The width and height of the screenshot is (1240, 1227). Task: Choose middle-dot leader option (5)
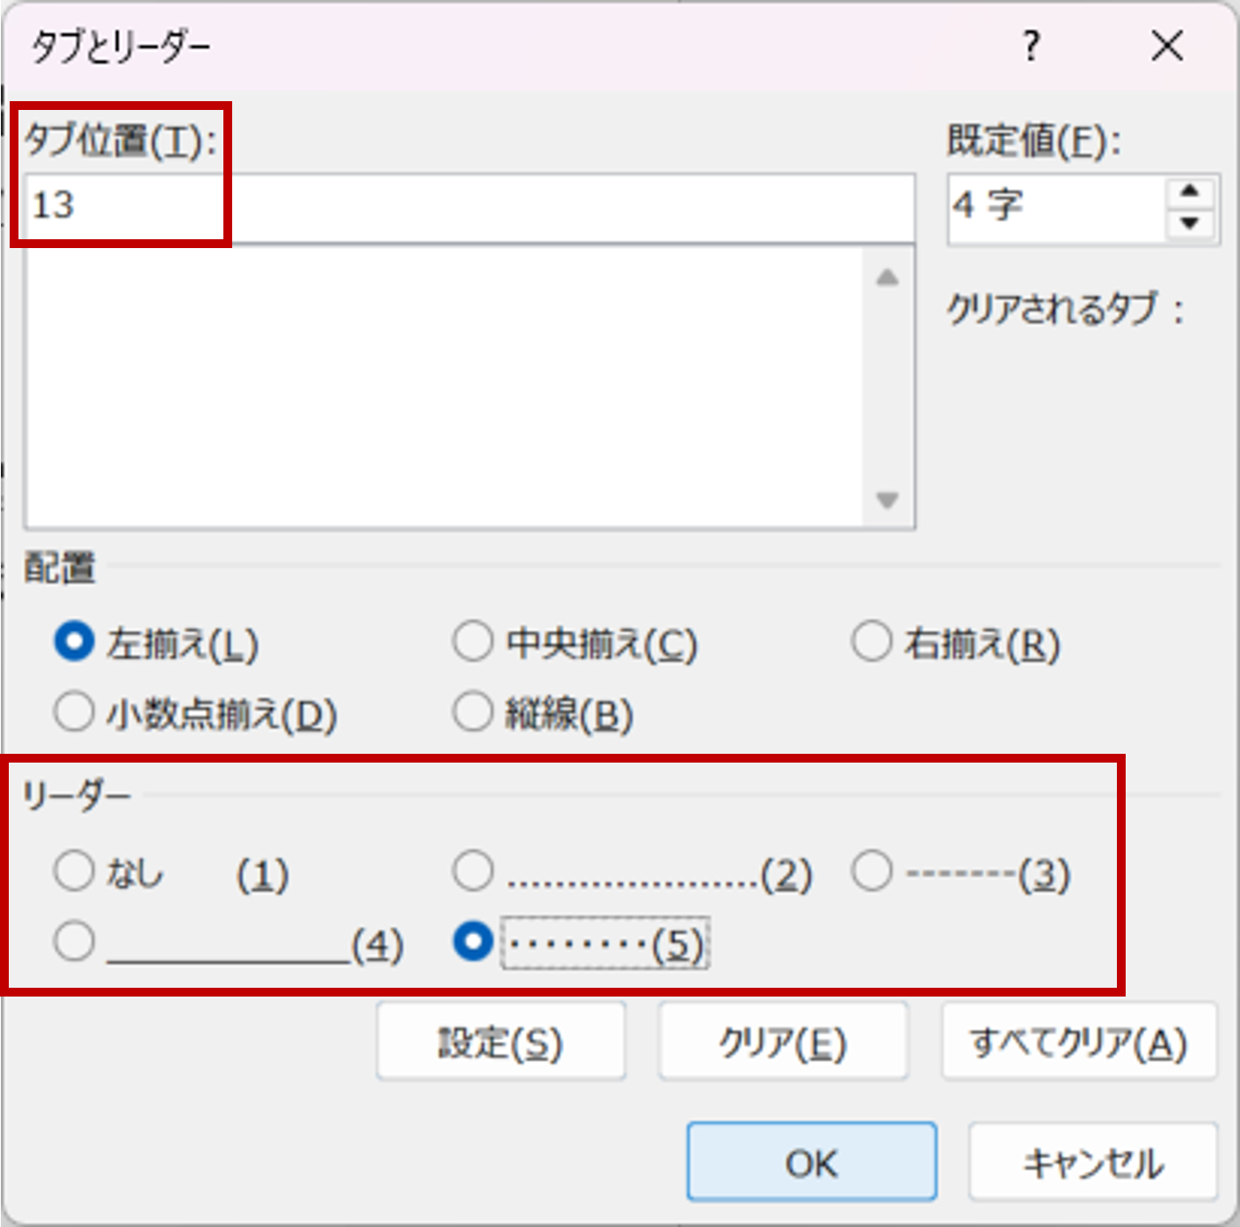[x=473, y=942]
